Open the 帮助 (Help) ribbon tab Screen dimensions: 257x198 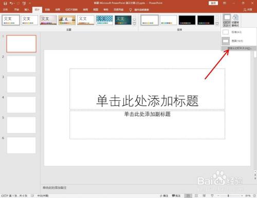point(106,10)
